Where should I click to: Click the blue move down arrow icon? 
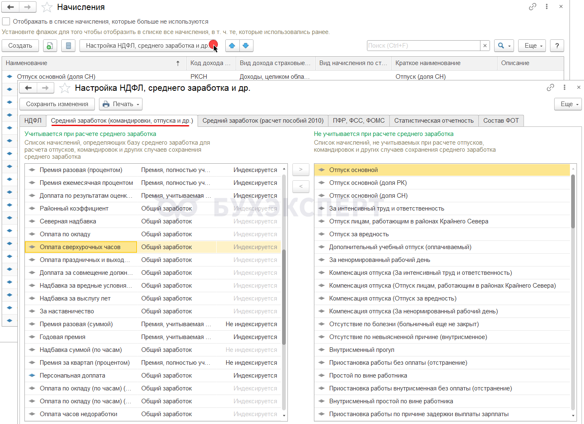(x=246, y=46)
